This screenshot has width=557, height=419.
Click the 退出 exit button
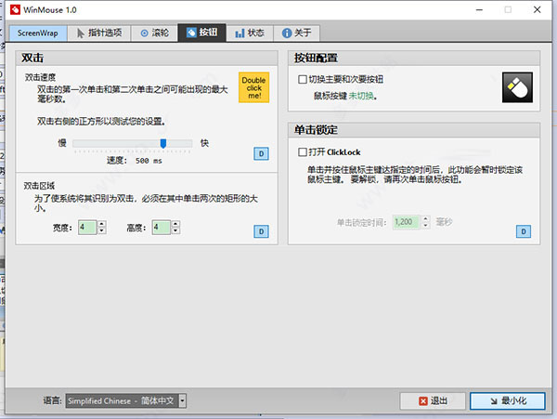pyautogui.click(x=433, y=400)
